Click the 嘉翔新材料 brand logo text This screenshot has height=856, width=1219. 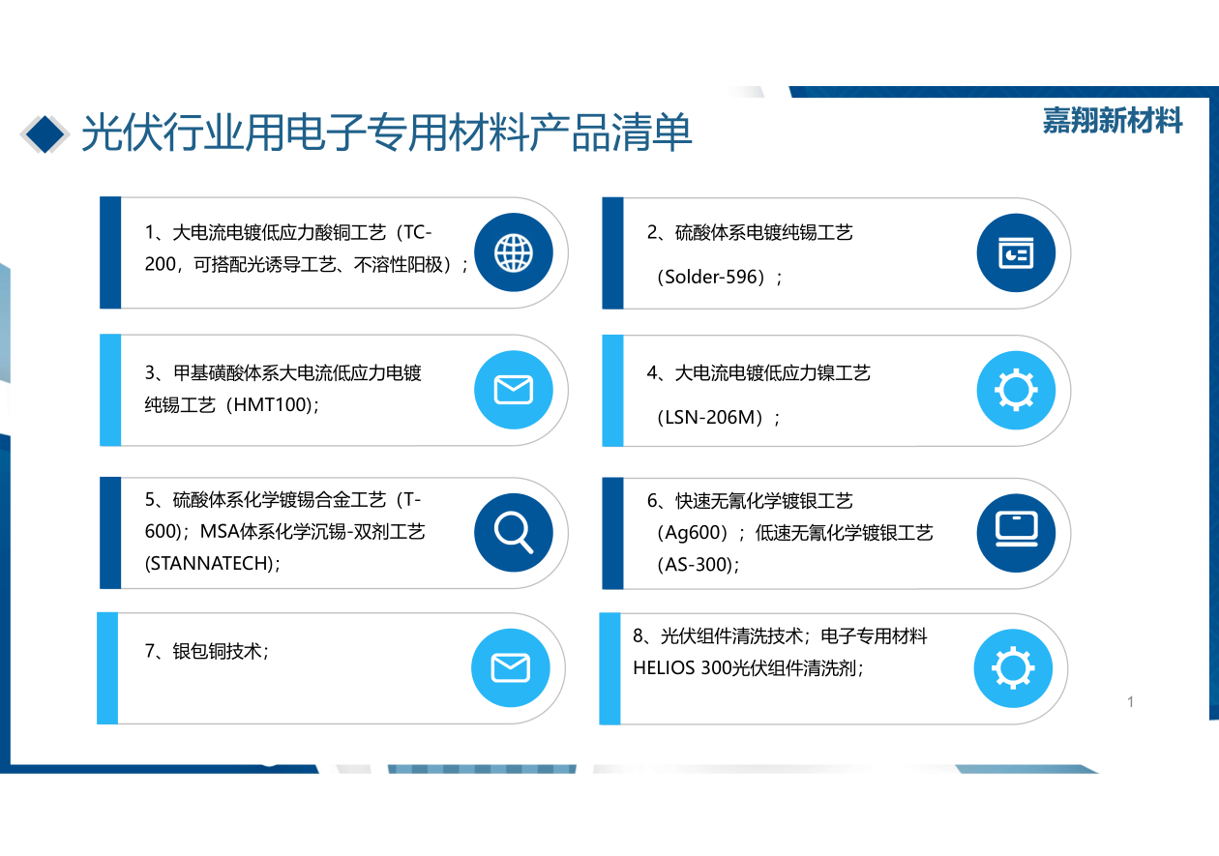1112,121
